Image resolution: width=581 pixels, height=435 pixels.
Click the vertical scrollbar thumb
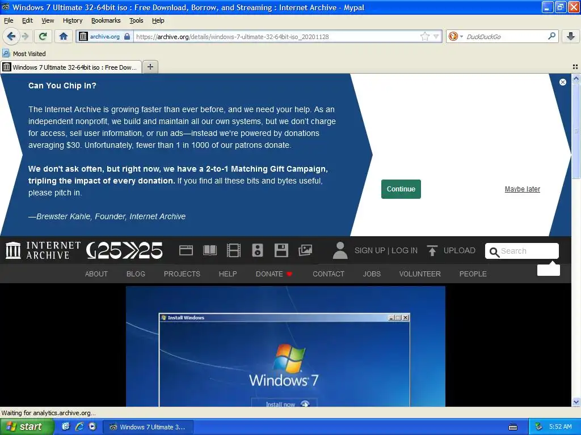tap(576, 131)
